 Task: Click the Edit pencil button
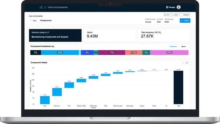pos(167,15)
